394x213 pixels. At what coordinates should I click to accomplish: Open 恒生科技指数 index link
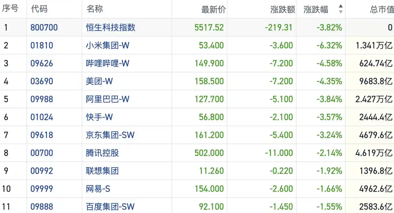(x=111, y=27)
